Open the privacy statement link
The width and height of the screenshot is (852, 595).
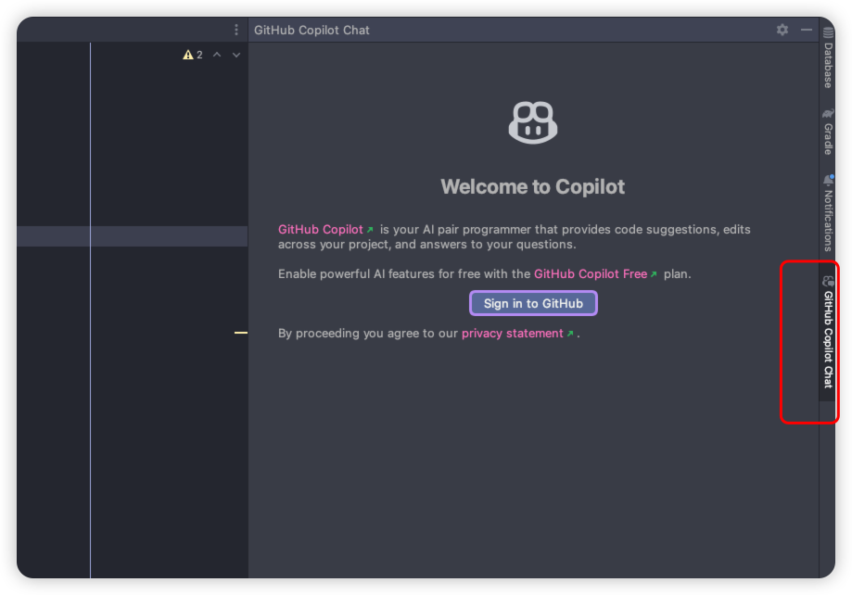[517, 333]
